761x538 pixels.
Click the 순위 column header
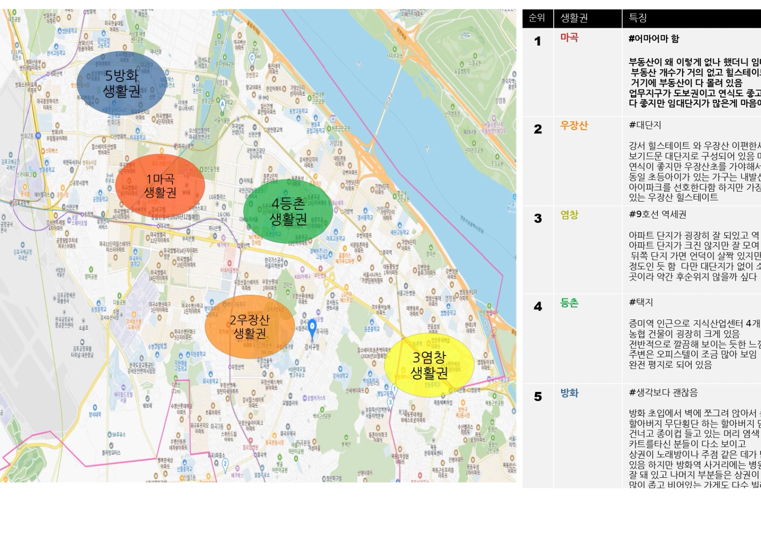point(537,17)
